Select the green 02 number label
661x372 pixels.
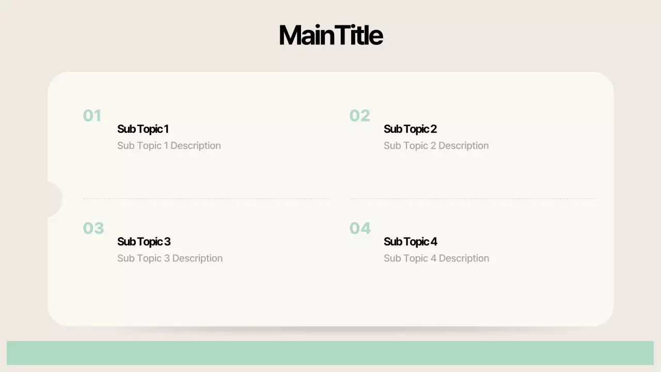pos(359,116)
